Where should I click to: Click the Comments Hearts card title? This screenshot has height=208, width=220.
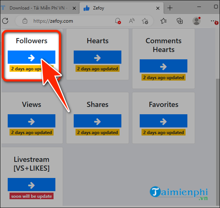point(164,45)
